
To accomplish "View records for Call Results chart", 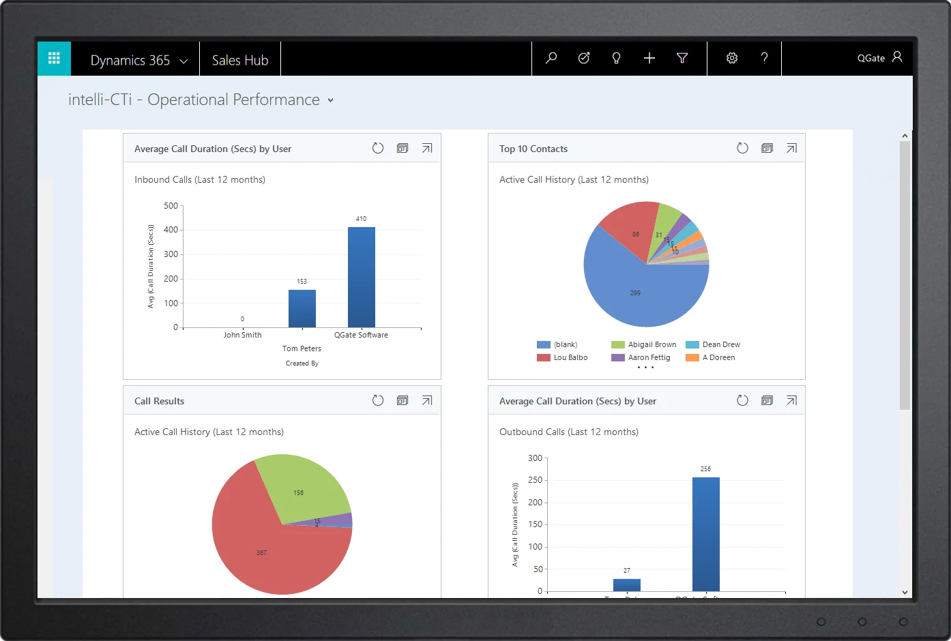I will pyautogui.click(x=403, y=400).
